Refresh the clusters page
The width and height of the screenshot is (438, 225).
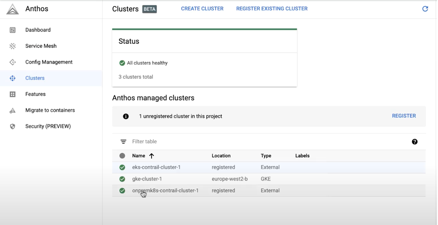click(425, 9)
